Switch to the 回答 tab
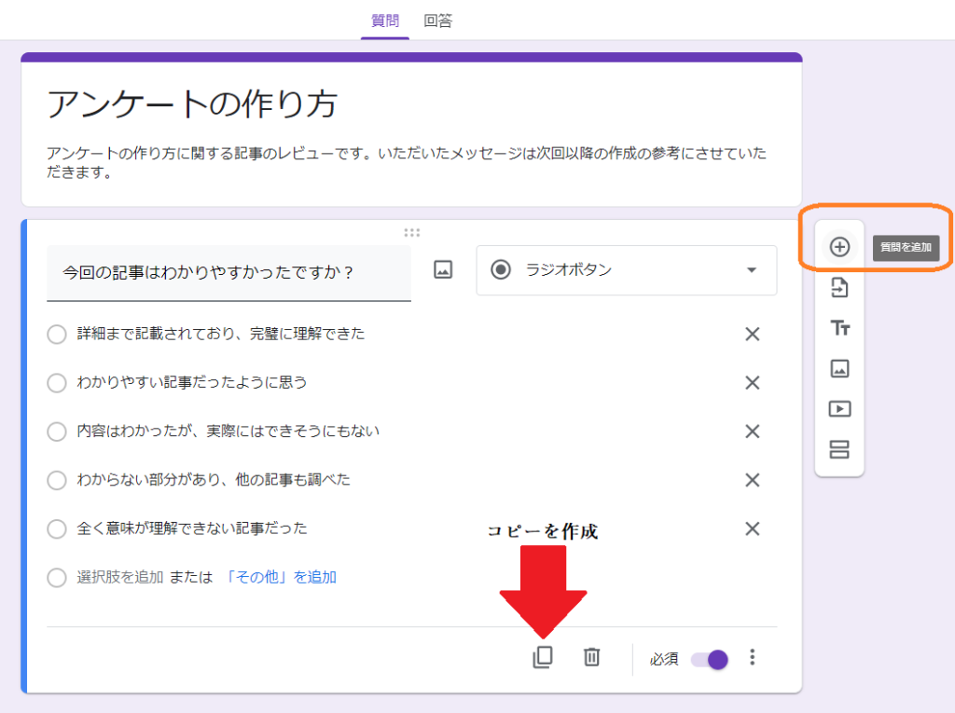 pyautogui.click(x=438, y=20)
